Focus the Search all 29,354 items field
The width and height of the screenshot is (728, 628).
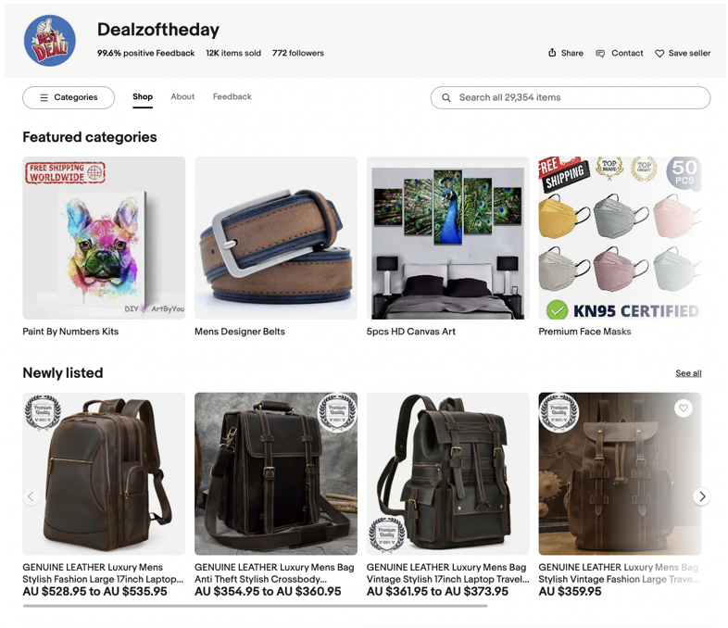571,97
